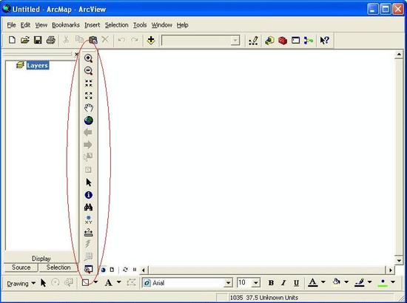Click the Fixed Zoom In icon
The width and height of the screenshot is (407, 303).
pyautogui.click(x=89, y=84)
